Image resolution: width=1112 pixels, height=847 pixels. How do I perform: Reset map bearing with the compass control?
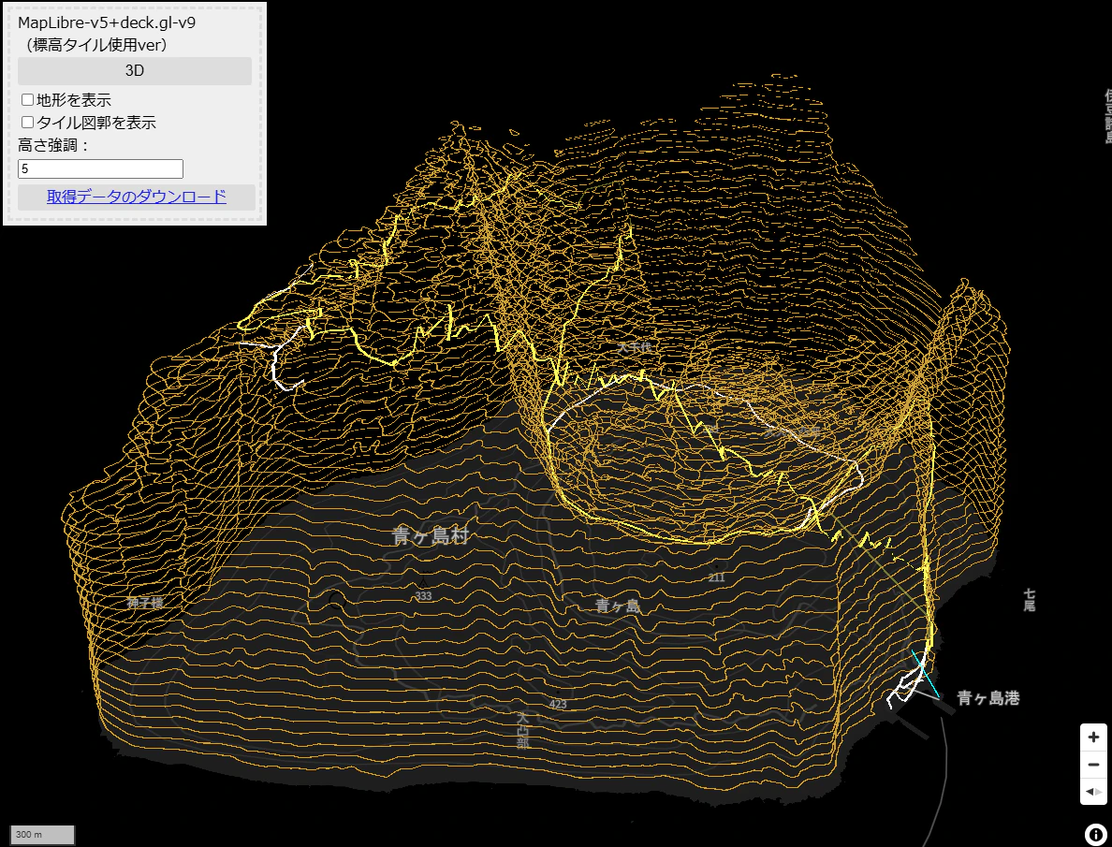click(1093, 793)
